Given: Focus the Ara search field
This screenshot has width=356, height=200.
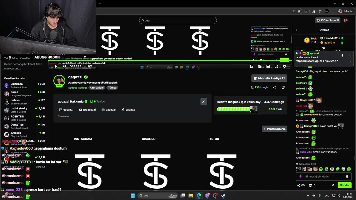Looking at the screenshot, I should (178, 20).
